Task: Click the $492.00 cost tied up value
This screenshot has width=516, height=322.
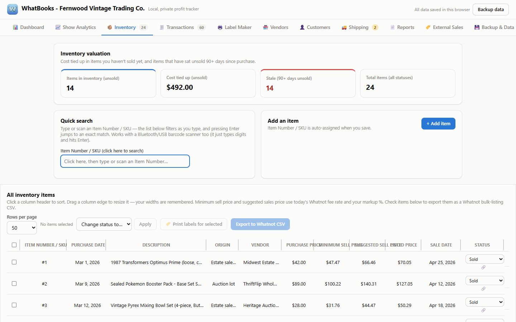Action: [x=180, y=87]
